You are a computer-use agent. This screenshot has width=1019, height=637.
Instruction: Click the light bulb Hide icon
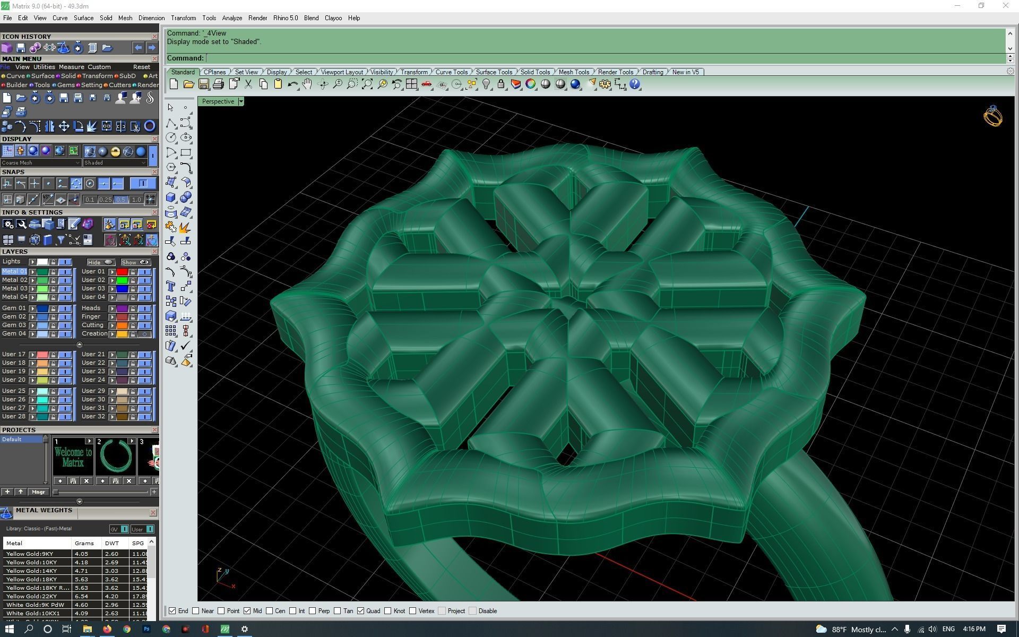point(486,84)
